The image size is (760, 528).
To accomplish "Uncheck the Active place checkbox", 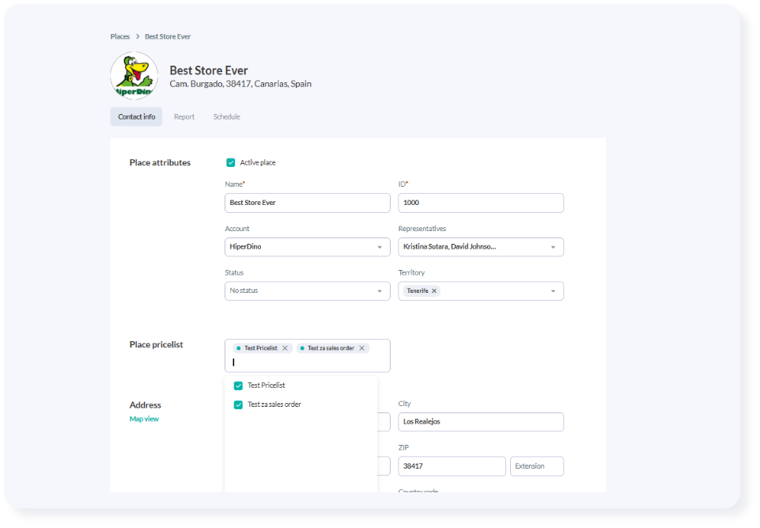I will (231, 162).
